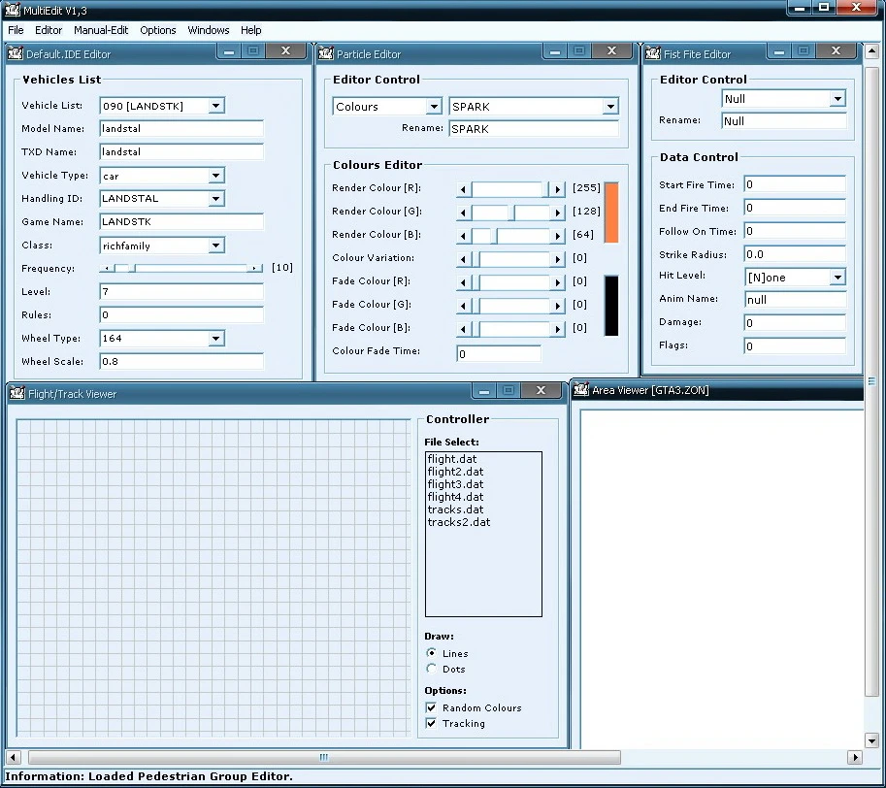
Task: Click the right arrow on the Frequency slider
Action: click(255, 267)
